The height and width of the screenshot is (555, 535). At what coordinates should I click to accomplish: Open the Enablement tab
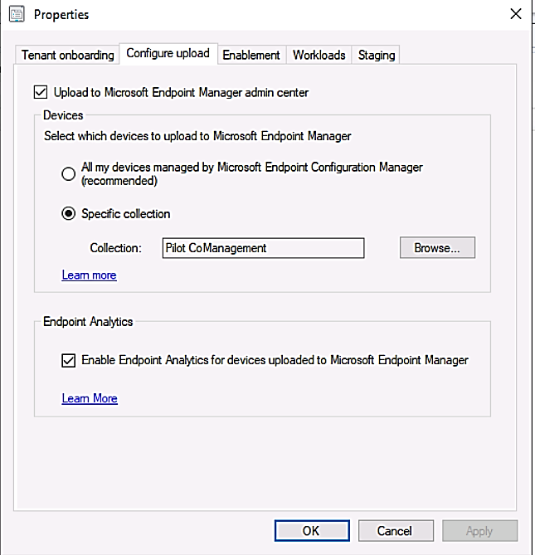[x=251, y=56]
